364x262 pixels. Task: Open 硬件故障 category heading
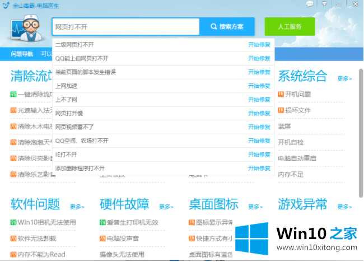(x=124, y=204)
